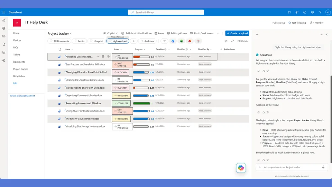Viewport: 332px width, 187px height.
Task: Copy the 'Applying all three now' response
Action: tap(259, 112)
